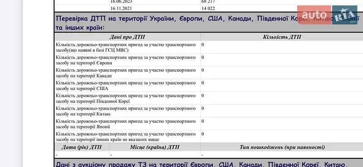Select the ДТП count 0 in the Європи row

point(203,57)
